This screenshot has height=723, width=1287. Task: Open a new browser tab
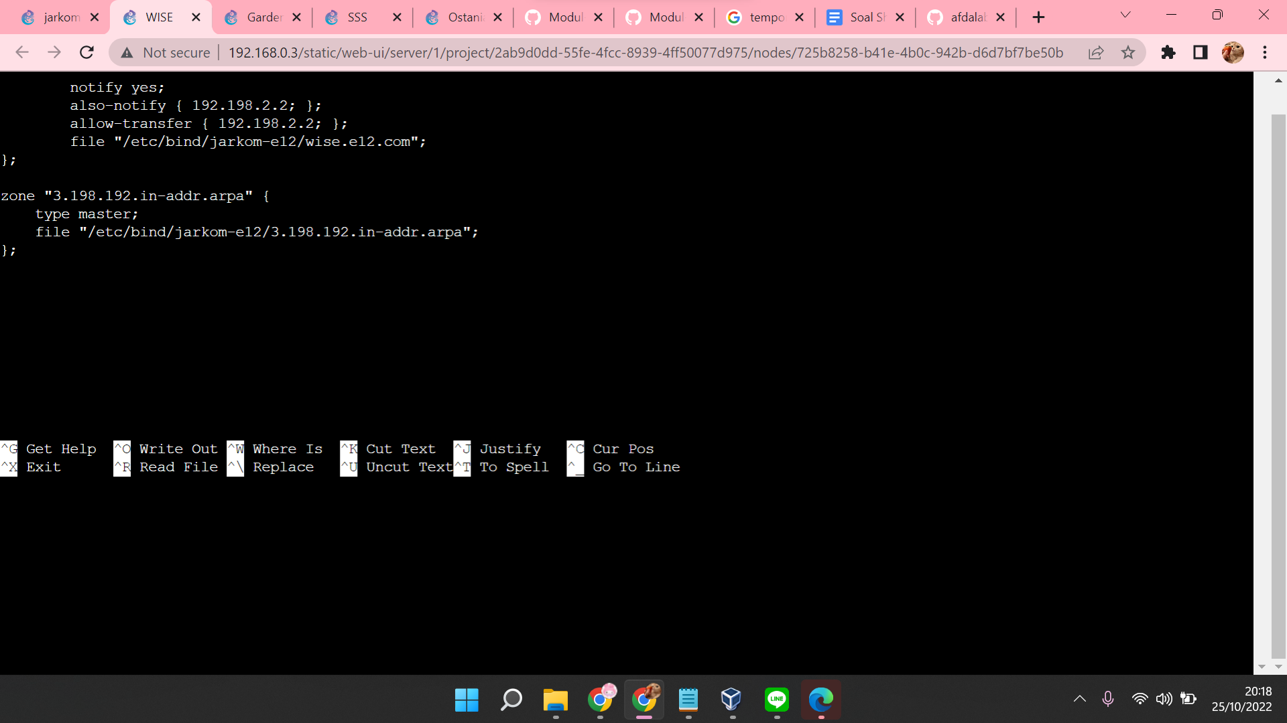[x=1038, y=17]
